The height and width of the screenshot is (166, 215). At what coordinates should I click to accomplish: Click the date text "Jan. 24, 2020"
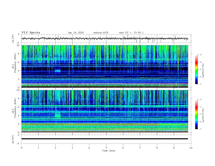pos(76,33)
